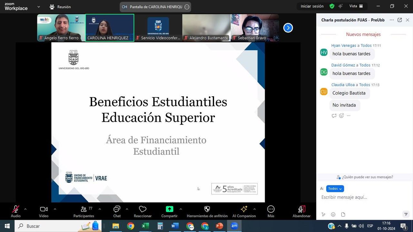Open the chat header three-dots menu

(x=391, y=20)
